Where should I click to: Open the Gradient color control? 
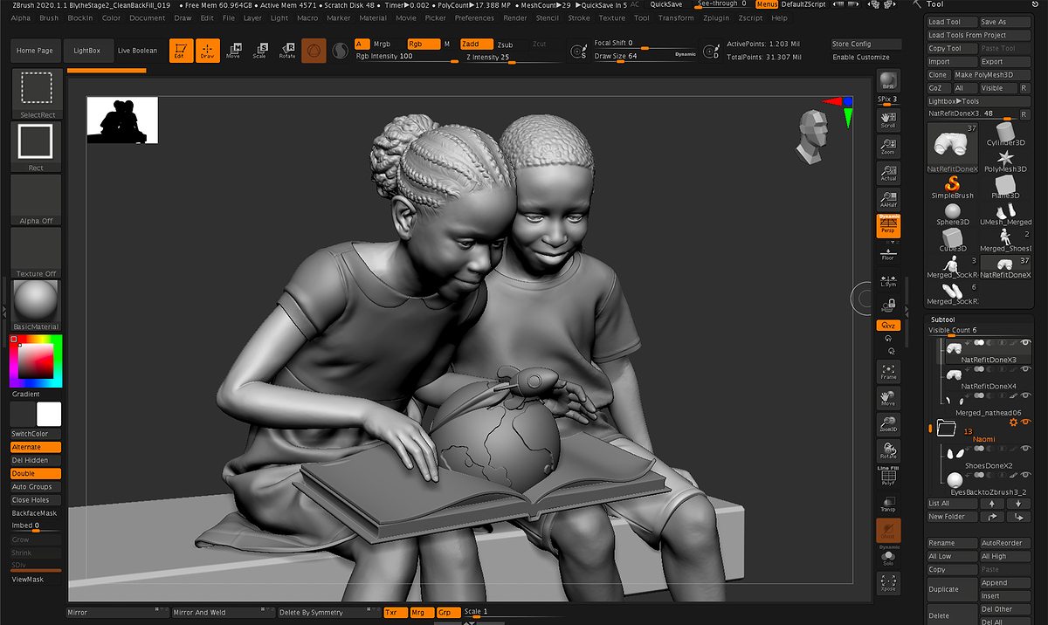(x=25, y=394)
